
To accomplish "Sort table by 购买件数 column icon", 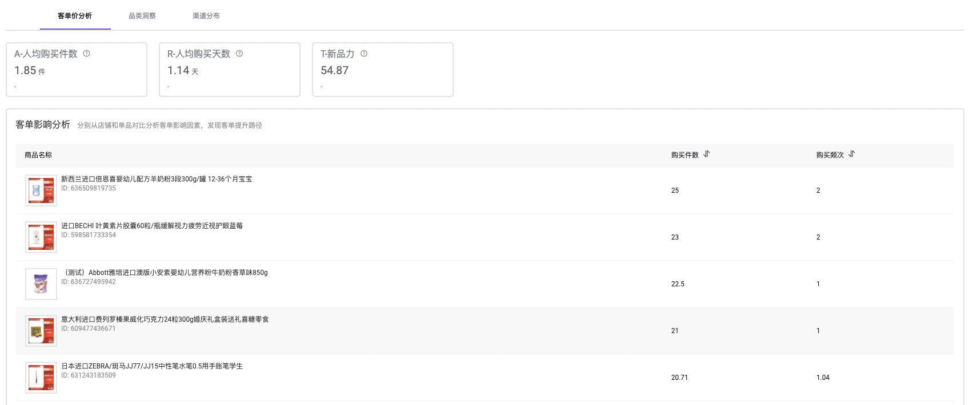I will coord(707,154).
